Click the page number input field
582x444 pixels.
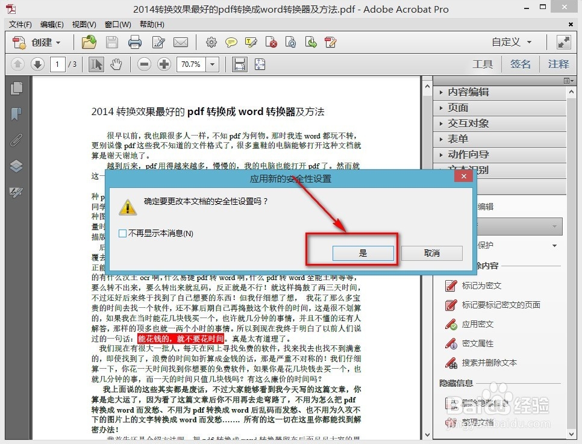point(57,64)
